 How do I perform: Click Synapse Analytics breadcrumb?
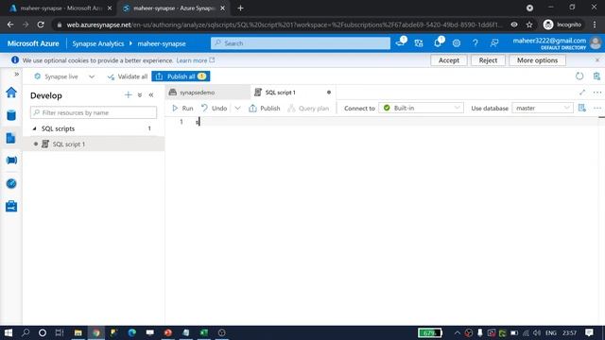point(98,43)
